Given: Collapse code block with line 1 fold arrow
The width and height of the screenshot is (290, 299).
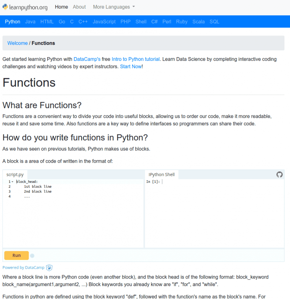Looking at the screenshot, I should click(12, 182).
